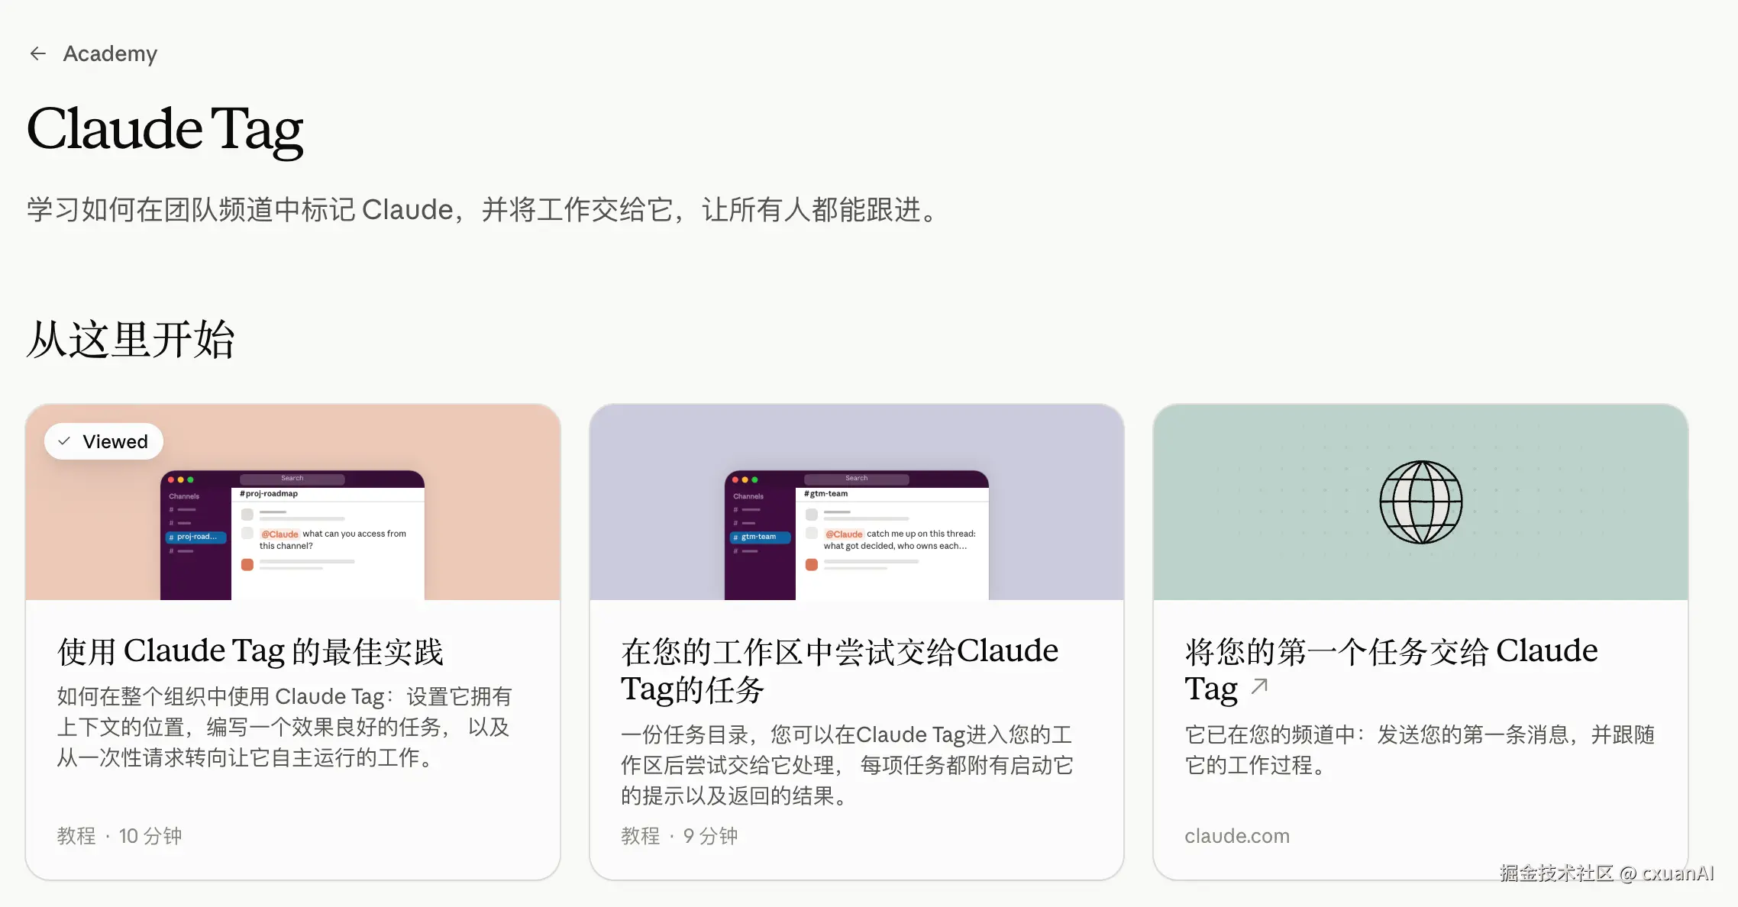
Task: Click description starting '如何在整个组织中使用'
Action: (x=284, y=727)
